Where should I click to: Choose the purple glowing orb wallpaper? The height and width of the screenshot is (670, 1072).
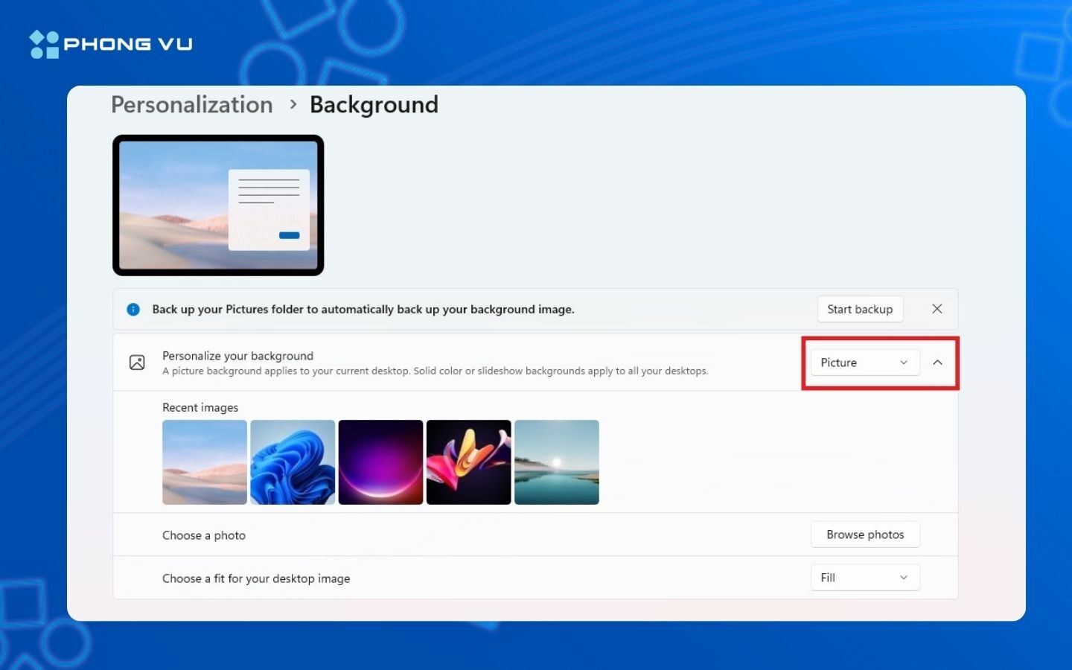(380, 462)
